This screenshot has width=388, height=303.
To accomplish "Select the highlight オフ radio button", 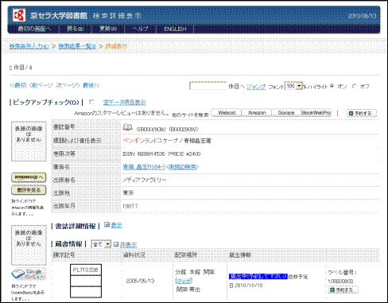I will [355, 86].
